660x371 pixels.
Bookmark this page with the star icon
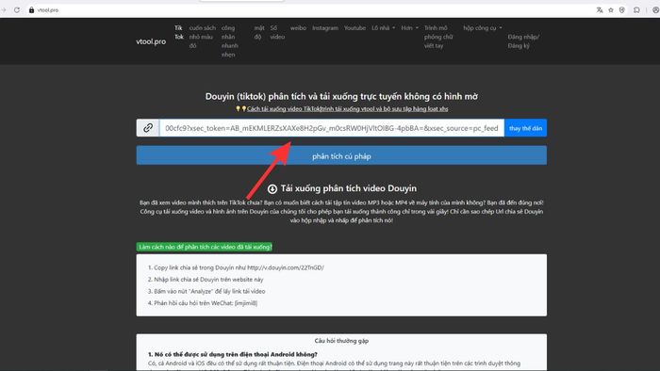[x=611, y=10]
